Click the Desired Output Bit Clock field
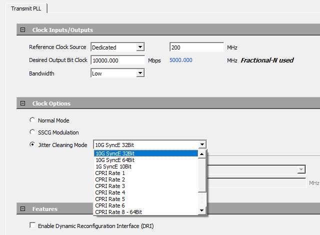Screen dimensions: 320x235 (x=117, y=60)
